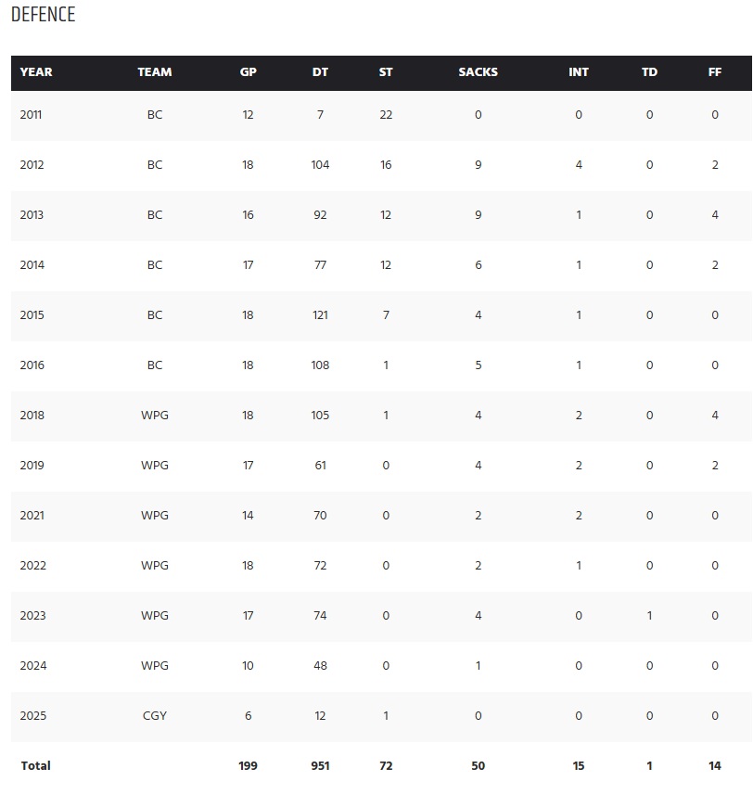Image resolution: width=753 pixels, height=794 pixels.
Task: Click the Total row label
Action: click(35, 766)
